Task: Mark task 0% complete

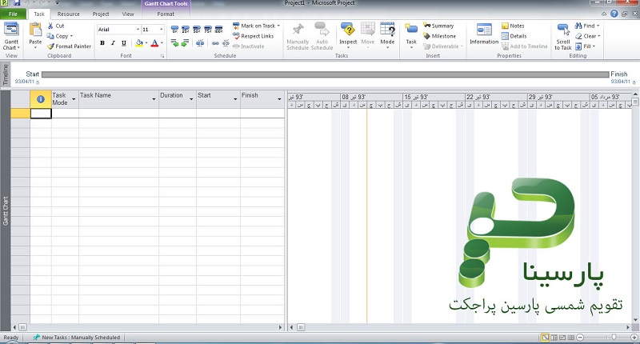Action: point(174,30)
